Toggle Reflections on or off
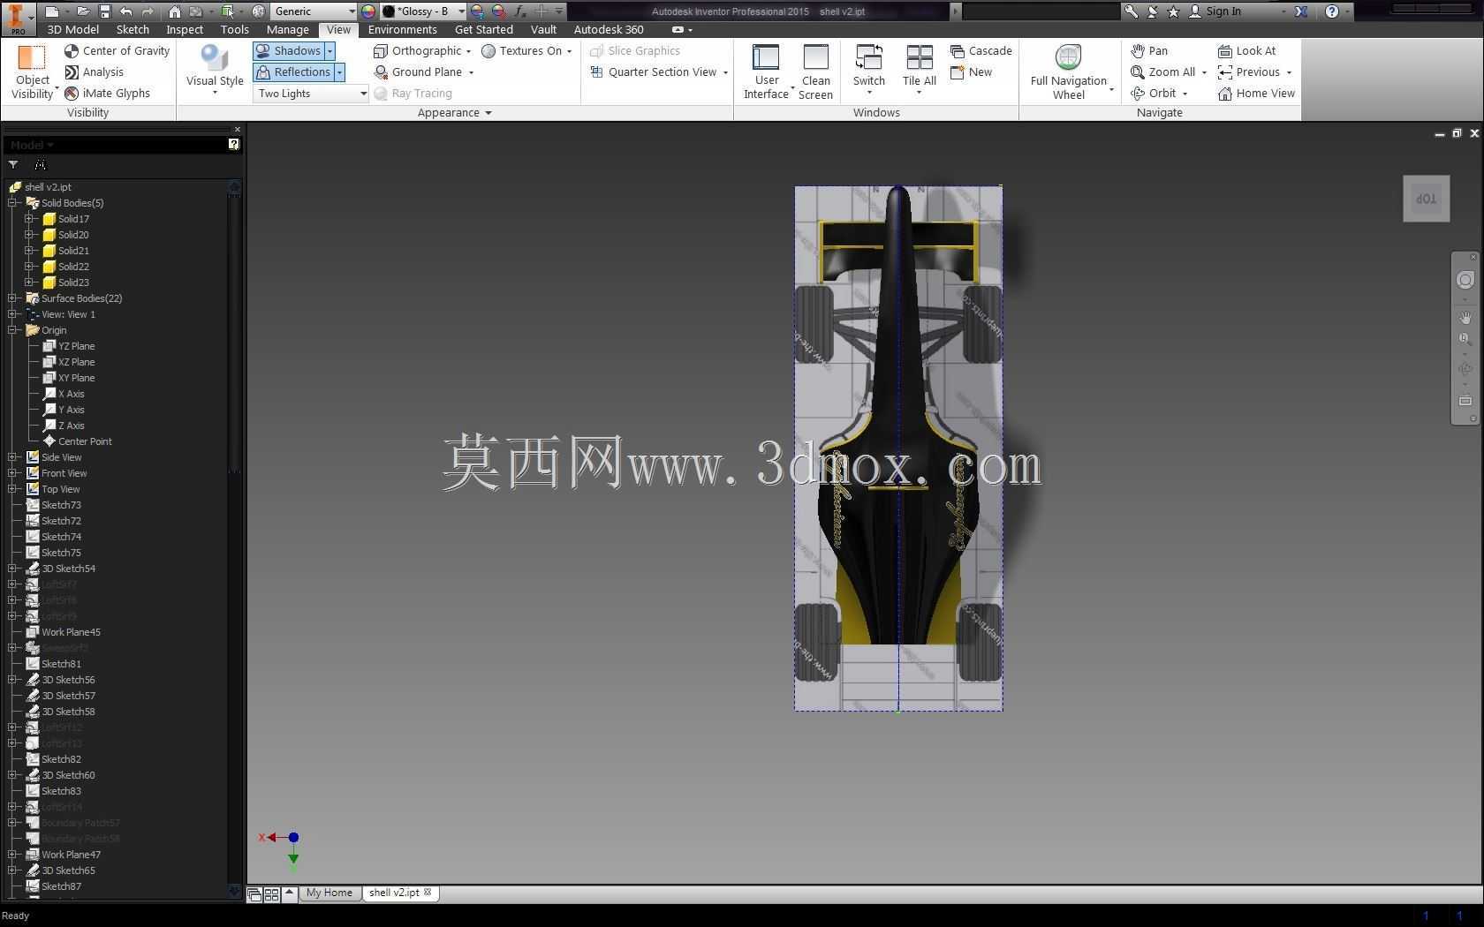 click(293, 72)
